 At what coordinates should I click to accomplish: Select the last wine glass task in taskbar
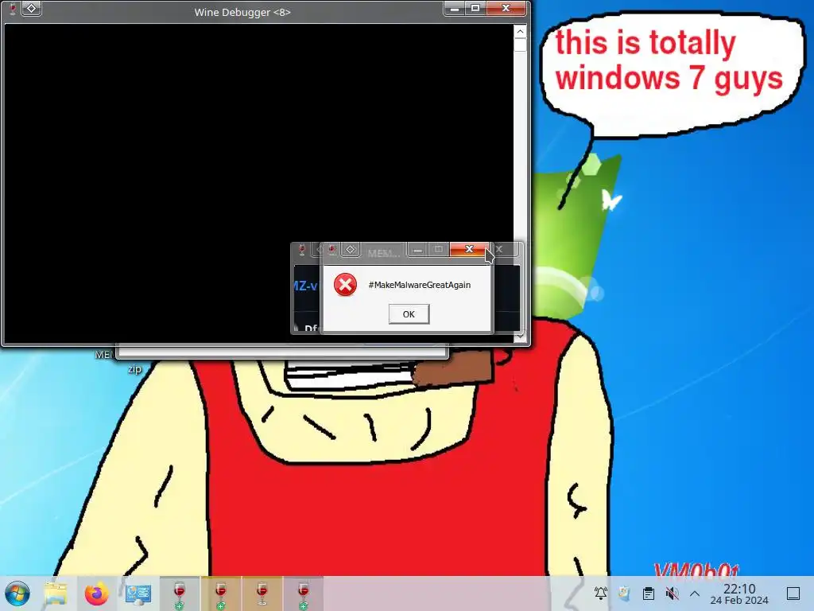coord(303,593)
